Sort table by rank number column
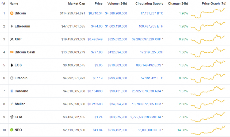 click(3, 3)
